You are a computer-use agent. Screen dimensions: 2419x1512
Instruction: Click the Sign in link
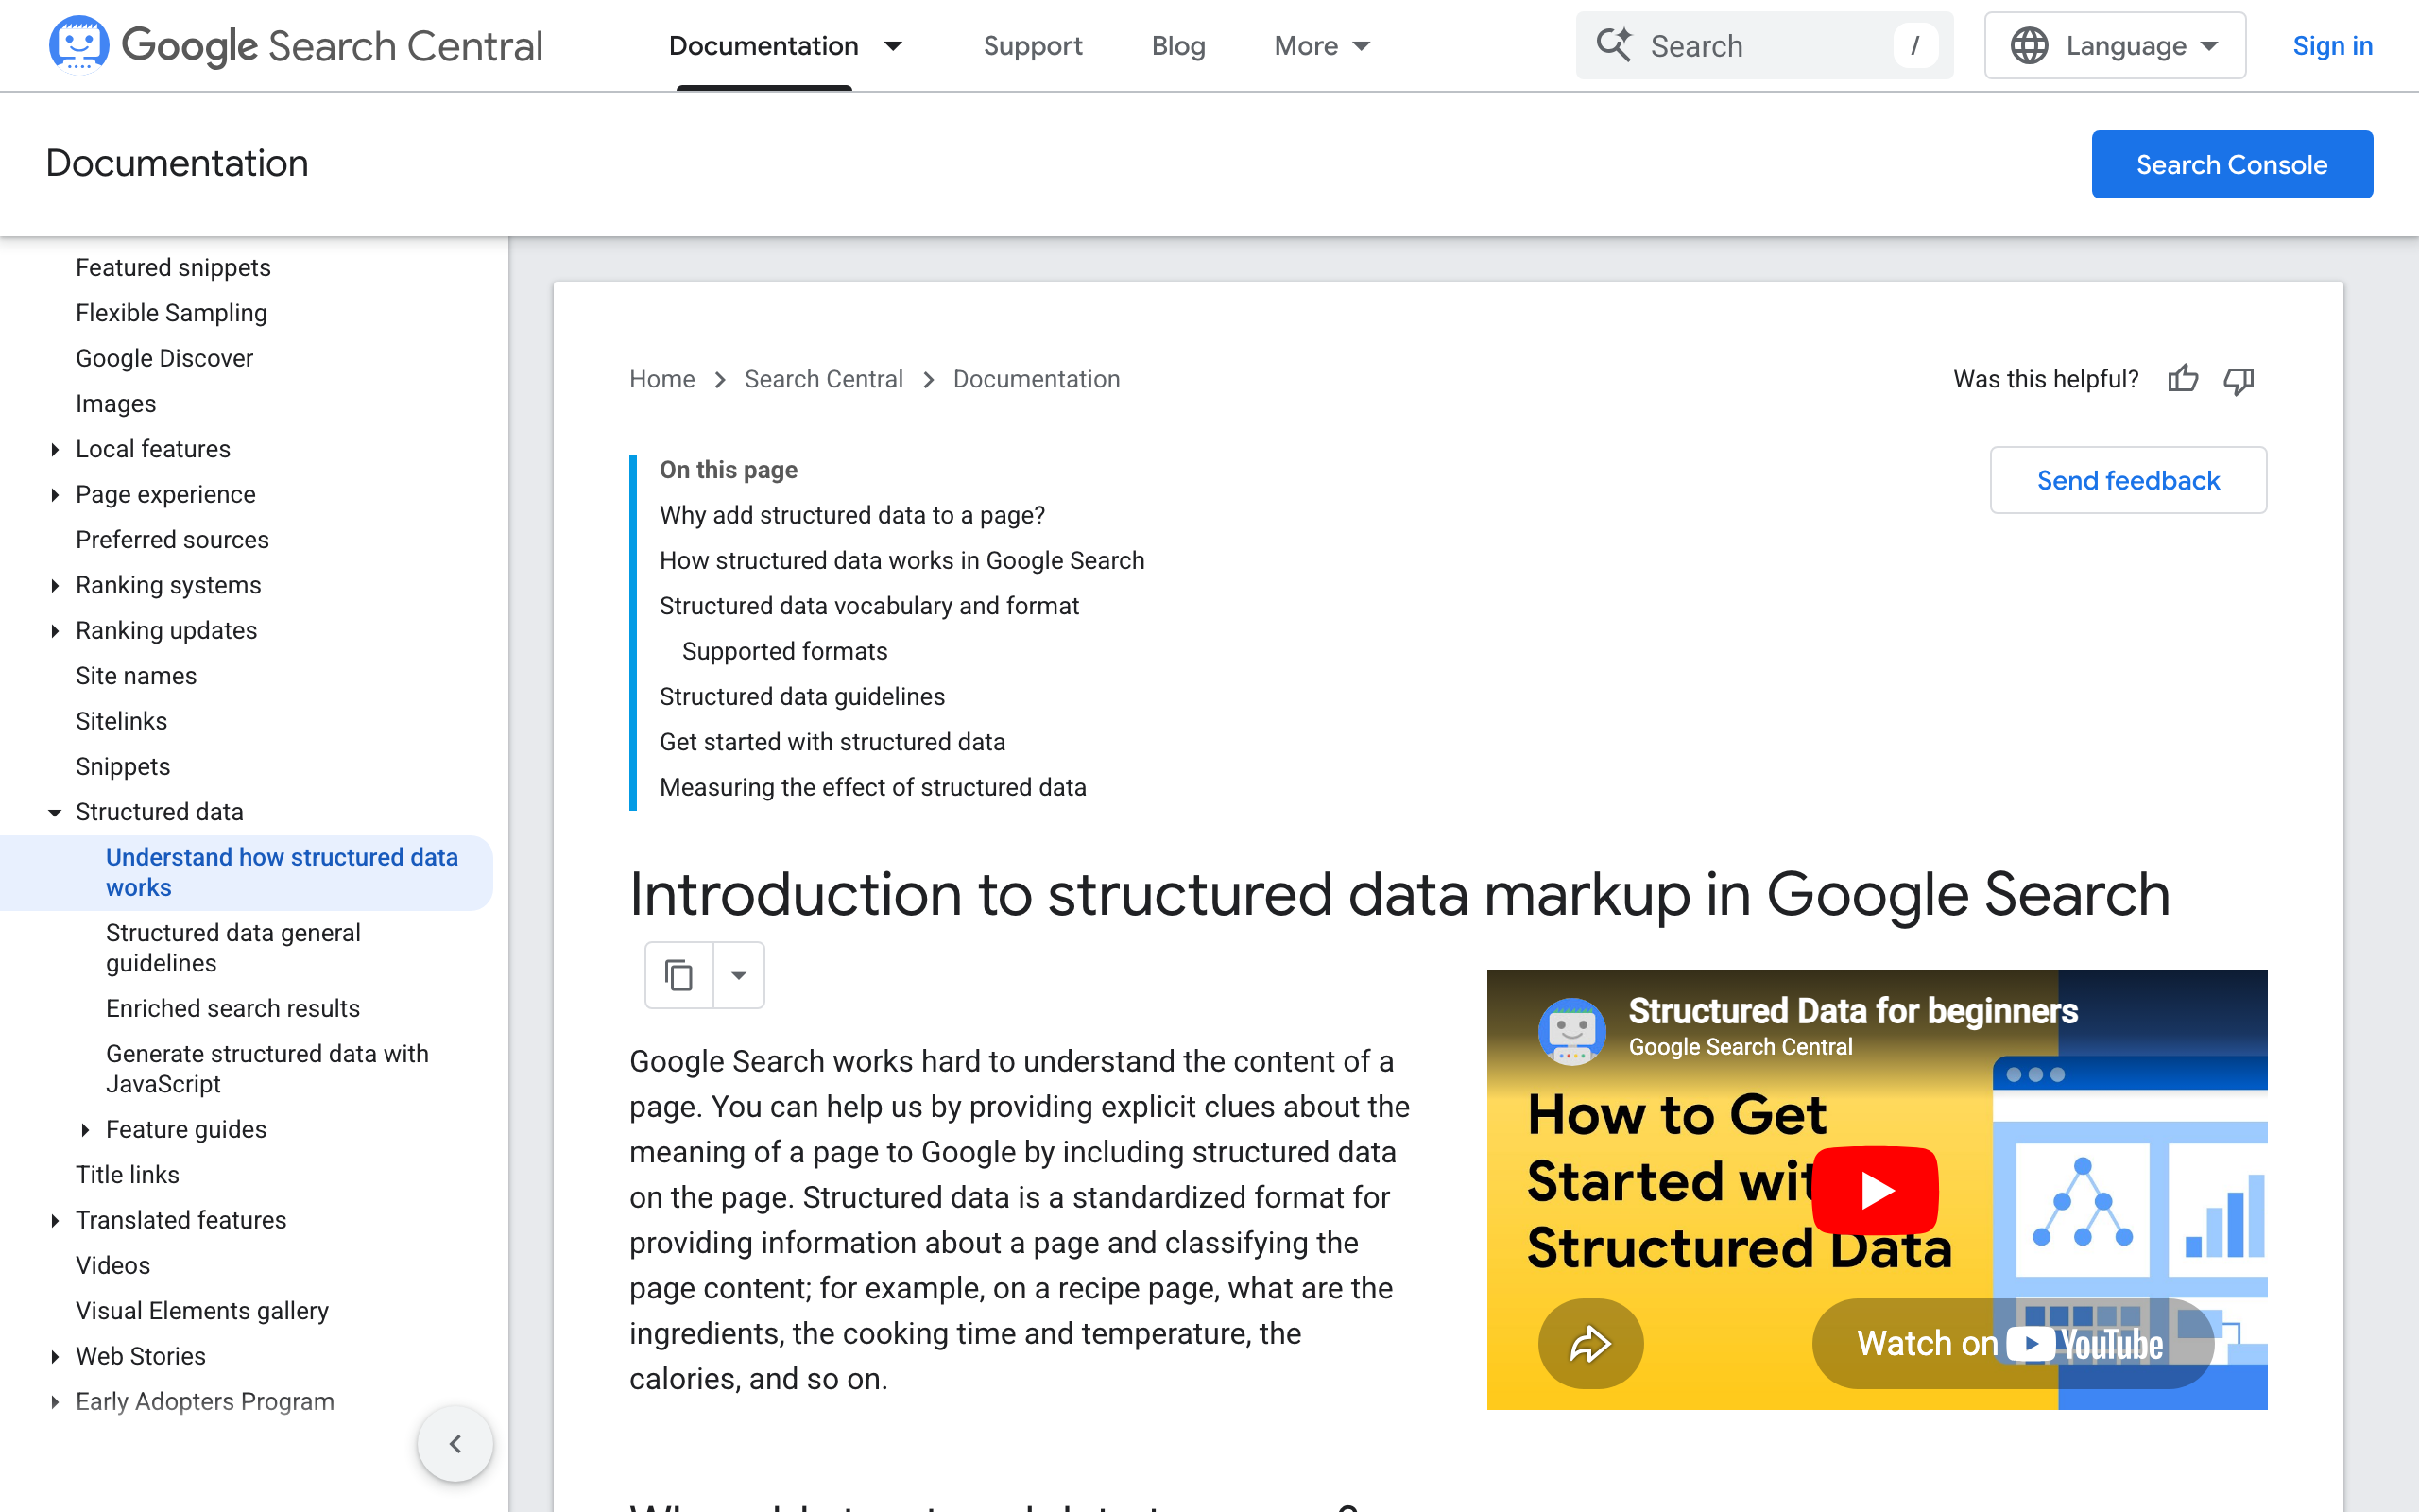coord(2332,46)
